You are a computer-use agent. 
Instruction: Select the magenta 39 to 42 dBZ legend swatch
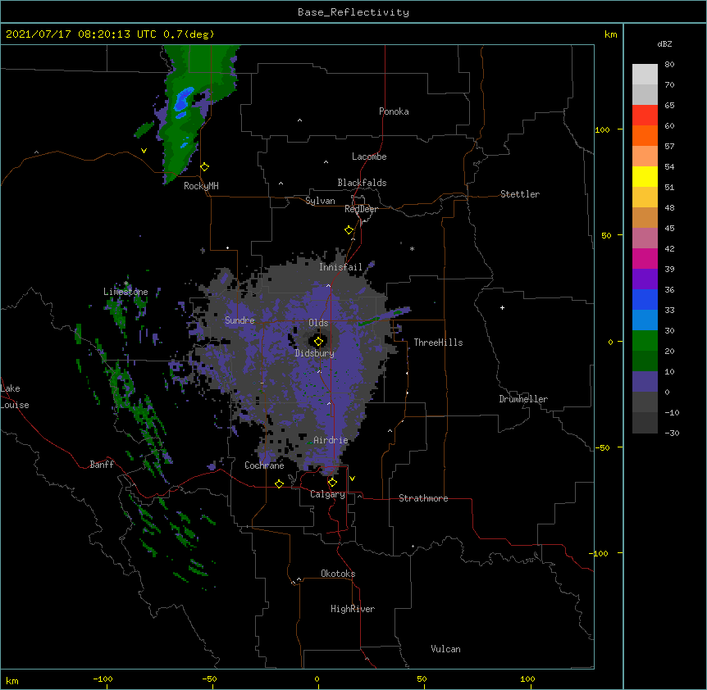point(645,258)
